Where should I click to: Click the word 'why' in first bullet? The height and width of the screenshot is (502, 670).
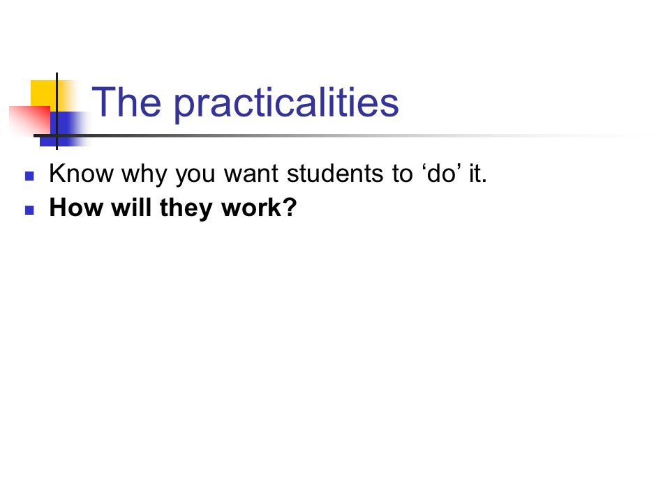(x=144, y=175)
